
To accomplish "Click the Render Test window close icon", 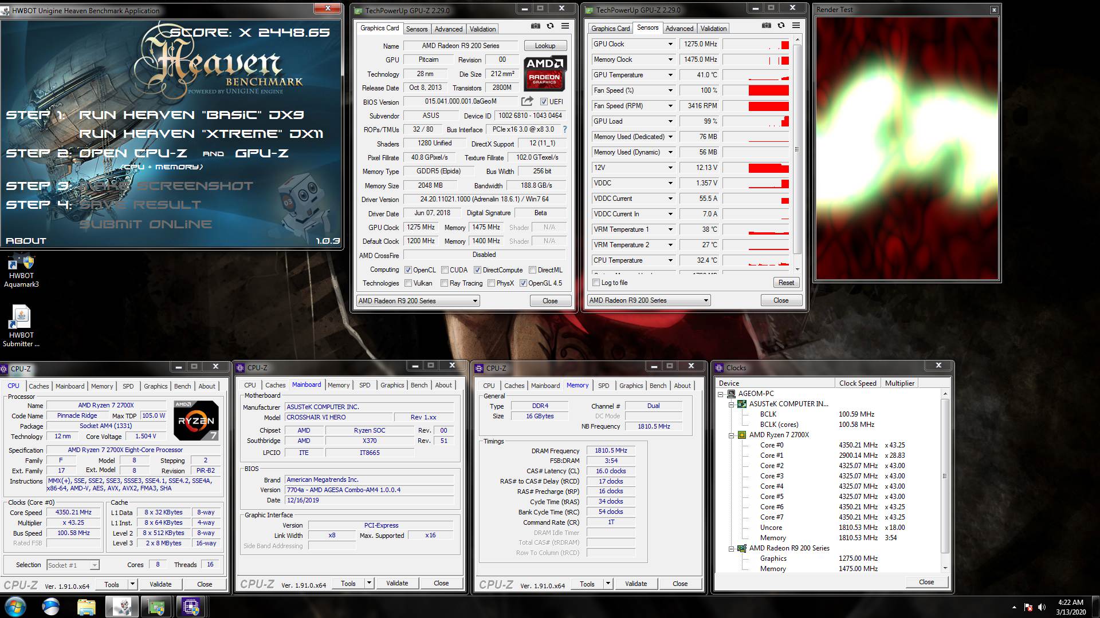I will [994, 10].
